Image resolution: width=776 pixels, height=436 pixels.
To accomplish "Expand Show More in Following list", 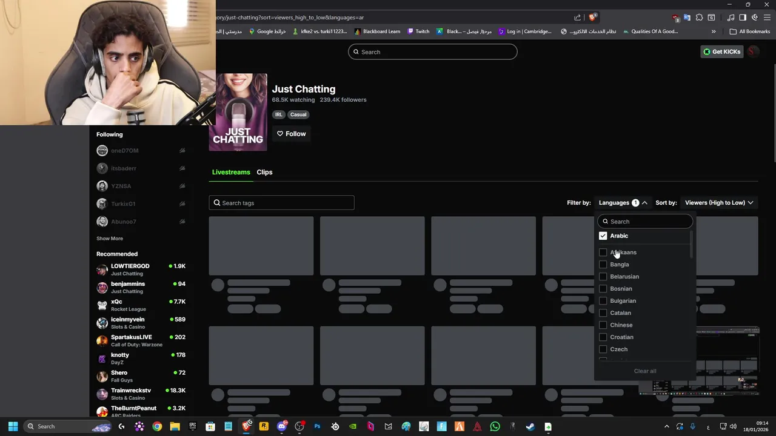I will click(x=110, y=239).
